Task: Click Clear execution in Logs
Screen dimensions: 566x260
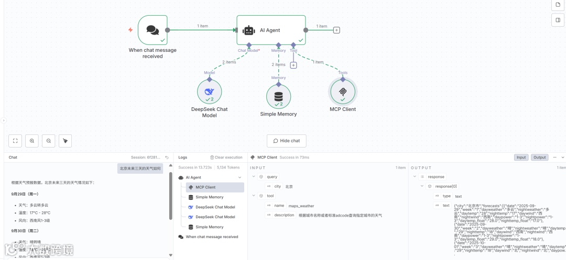Action: 226,157
